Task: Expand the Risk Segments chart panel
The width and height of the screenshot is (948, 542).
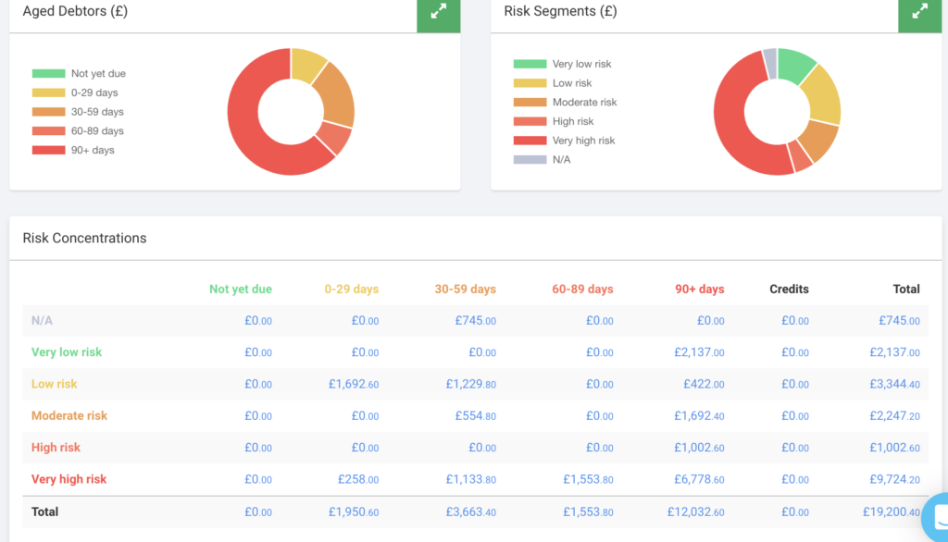Action: tap(919, 12)
